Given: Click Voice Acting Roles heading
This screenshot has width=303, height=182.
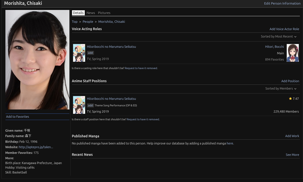Looking at the screenshot, I should click(87, 29).
